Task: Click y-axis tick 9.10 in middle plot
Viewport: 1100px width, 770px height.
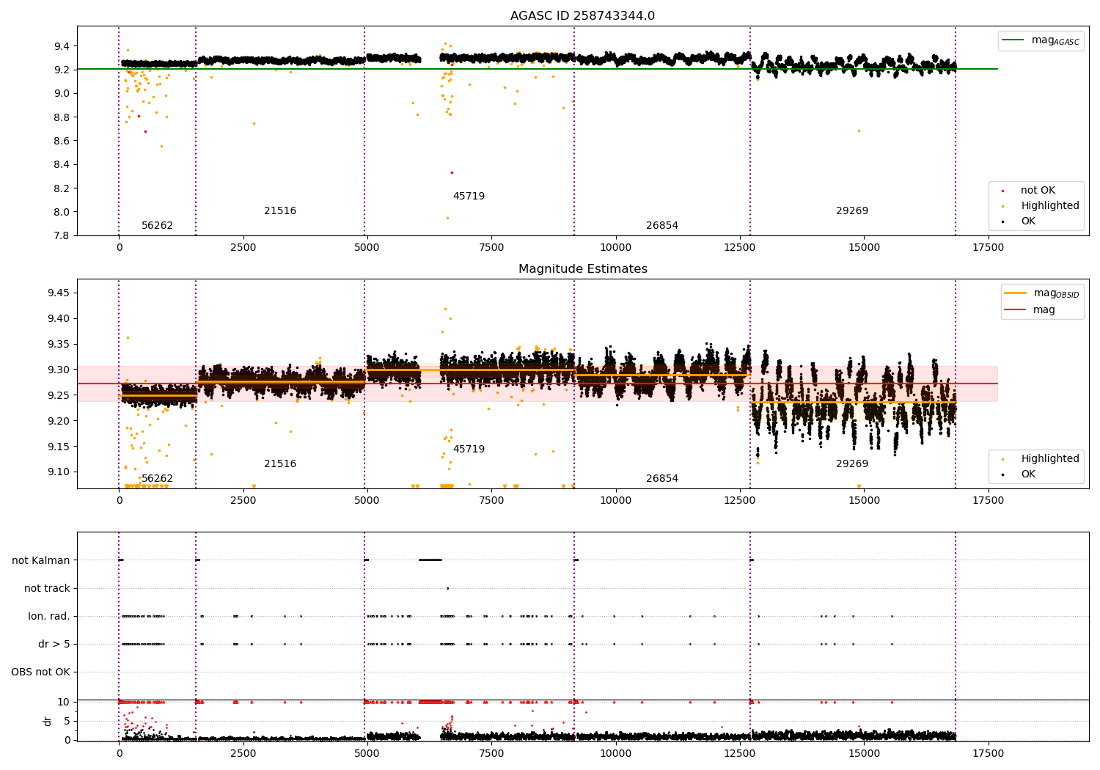Action: click(59, 472)
